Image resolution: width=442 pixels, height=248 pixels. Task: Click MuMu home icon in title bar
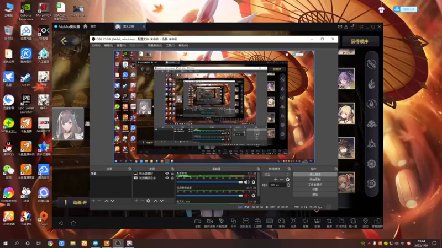[85, 26]
